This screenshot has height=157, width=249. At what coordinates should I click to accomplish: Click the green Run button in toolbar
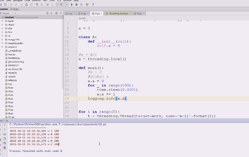tap(72, 5)
